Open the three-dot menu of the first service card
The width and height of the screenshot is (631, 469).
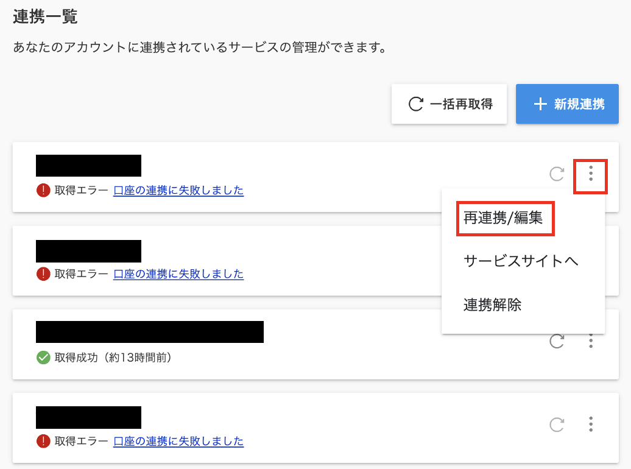(590, 174)
